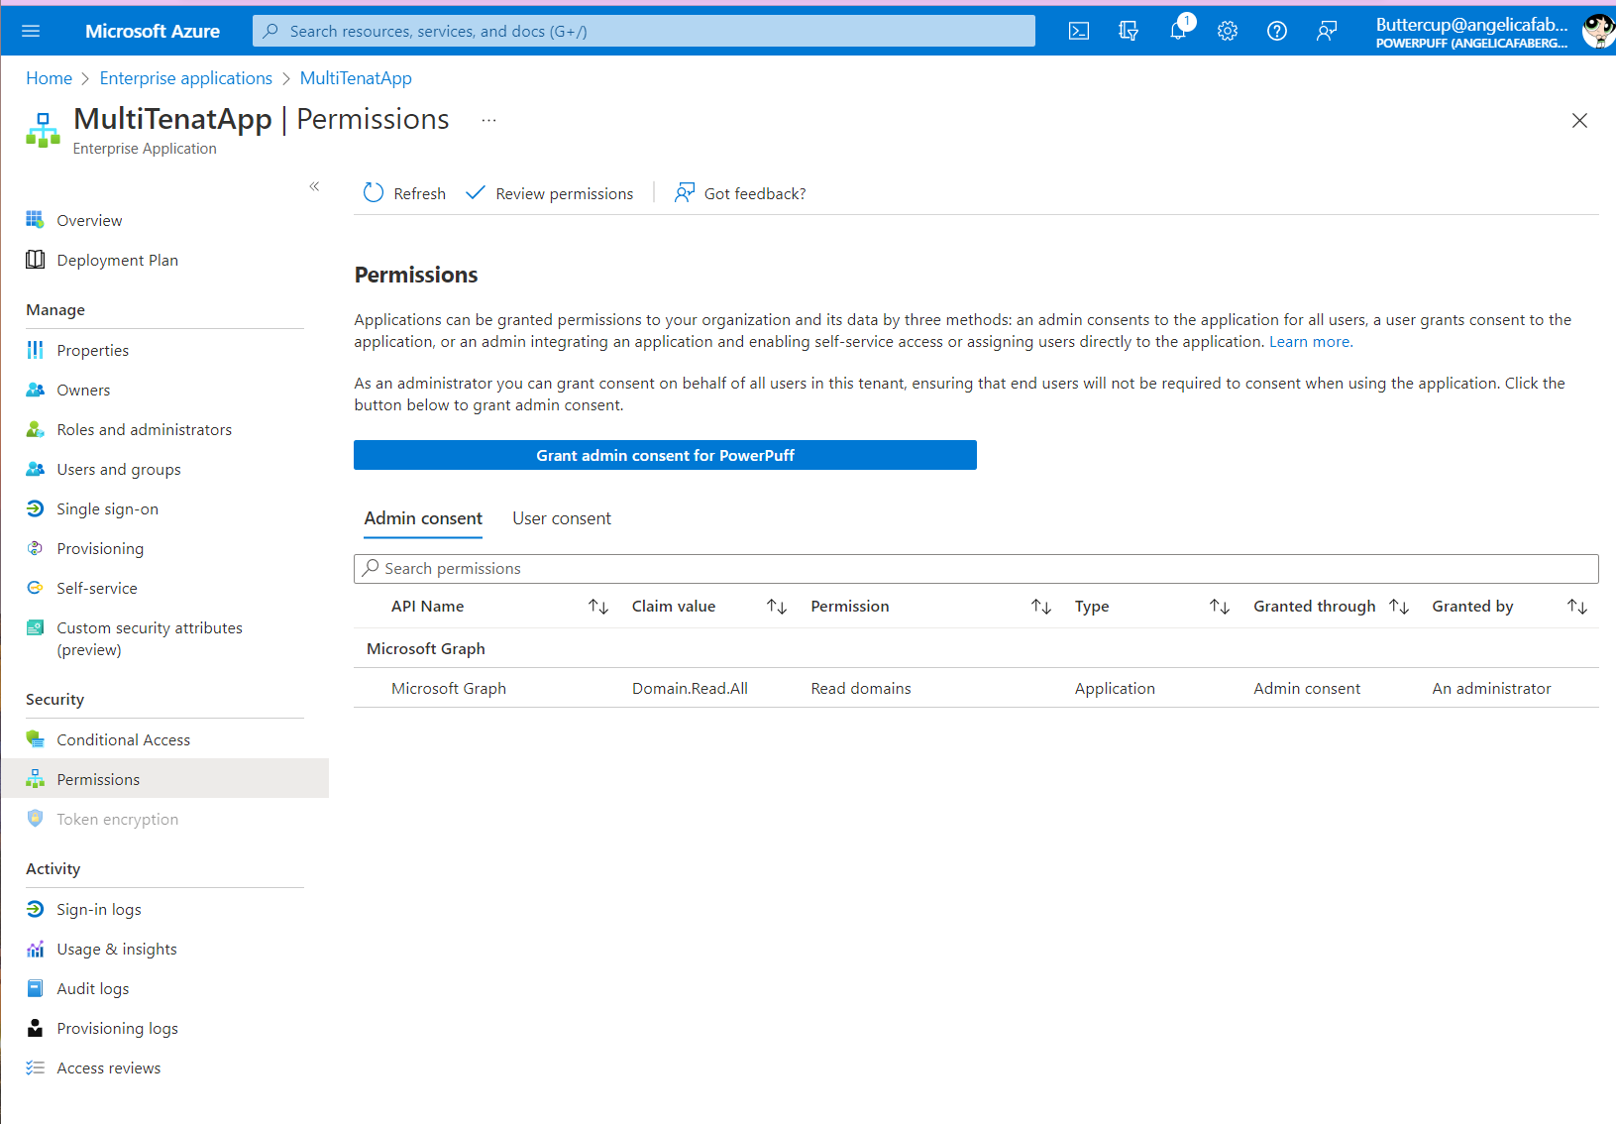
Task: Click the Search permissions field
Action: tap(976, 569)
